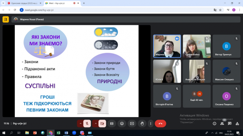Go back in browser history
243x136 pixels.
click(x=3, y=10)
